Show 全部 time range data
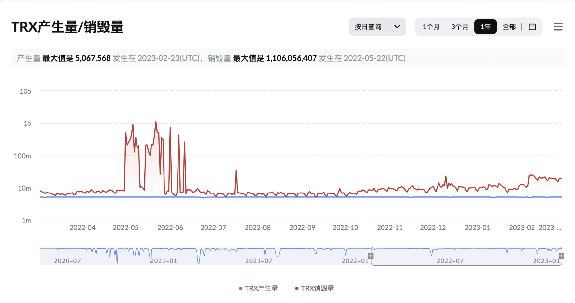The image size is (575, 303). 509,27
